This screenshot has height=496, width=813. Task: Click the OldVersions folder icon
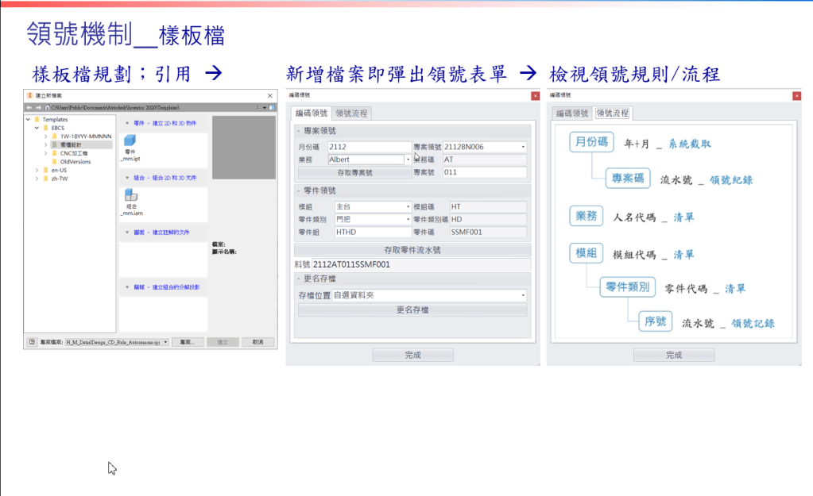pos(54,161)
